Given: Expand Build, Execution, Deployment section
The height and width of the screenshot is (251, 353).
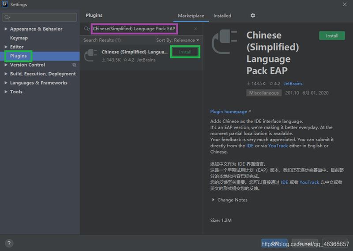Looking at the screenshot, I should [6, 74].
